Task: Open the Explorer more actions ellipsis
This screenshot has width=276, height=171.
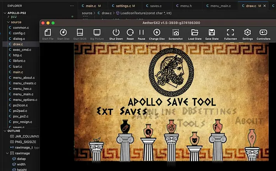Action: tap(72, 6)
